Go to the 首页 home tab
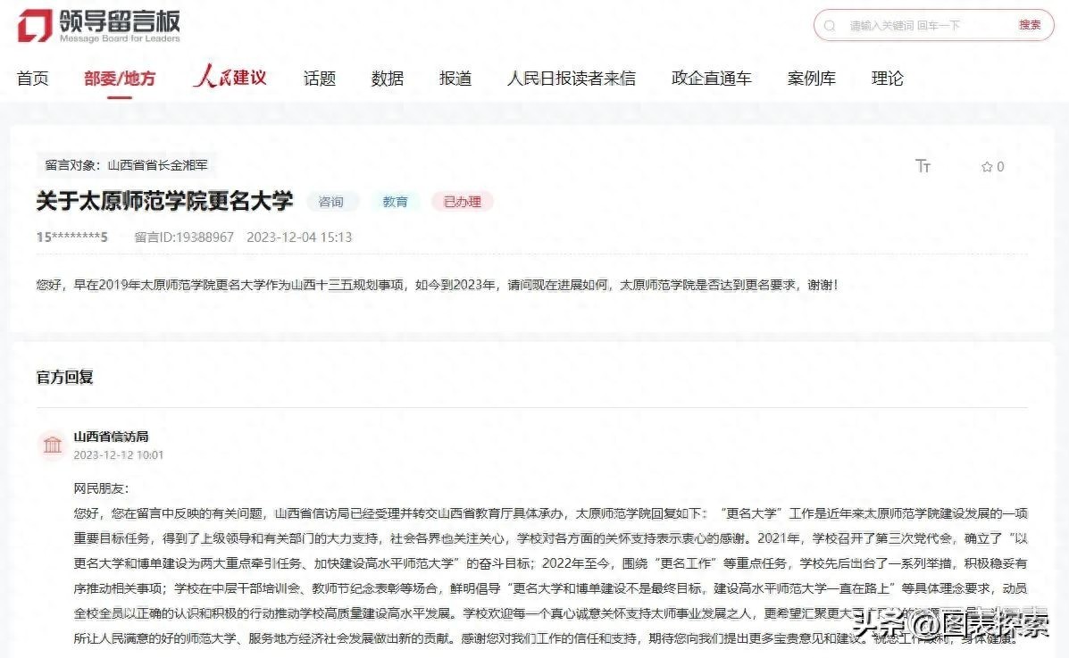 click(x=33, y=79)
